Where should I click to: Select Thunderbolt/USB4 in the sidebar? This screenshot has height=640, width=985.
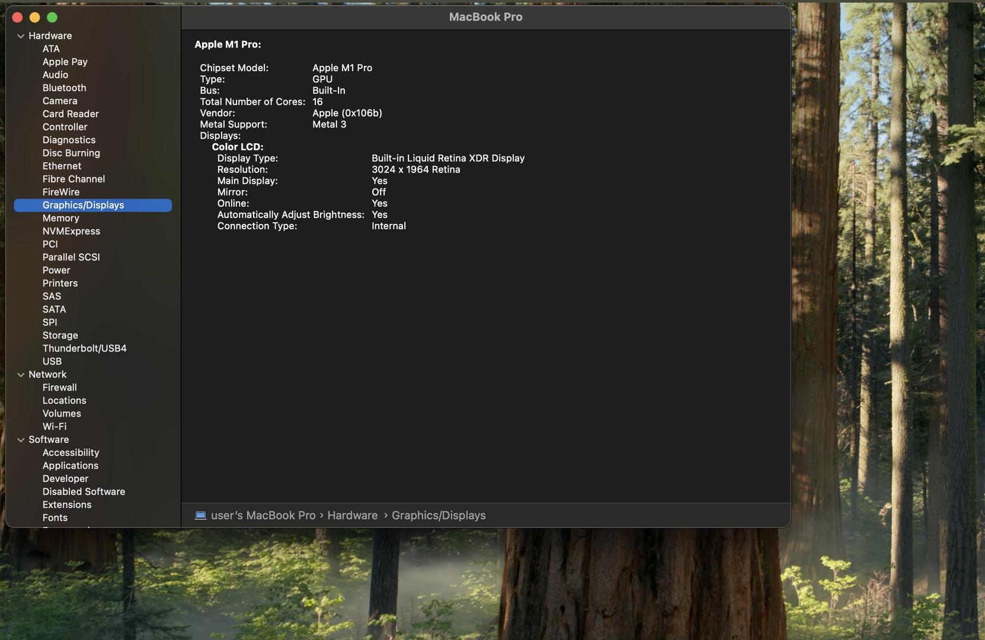(x=84, y=348)
